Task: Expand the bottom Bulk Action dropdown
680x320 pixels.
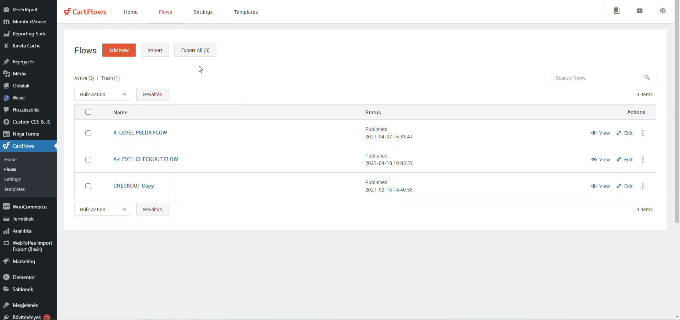Action: click(x=103, y=210)
